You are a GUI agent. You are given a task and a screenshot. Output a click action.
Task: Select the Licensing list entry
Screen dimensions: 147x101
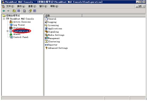[53, 25]
